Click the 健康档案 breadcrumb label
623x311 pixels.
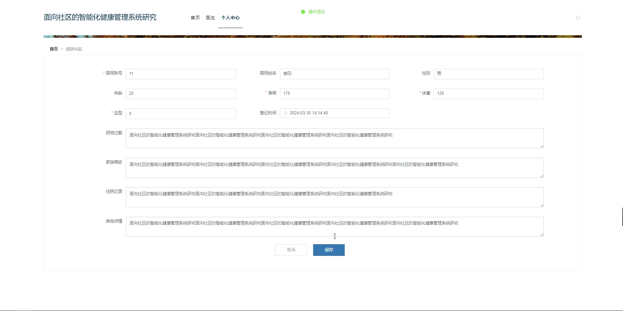(74, 49)
